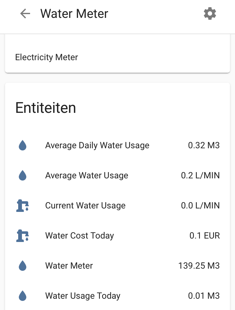Click the 0.2 L/MIN value

200,176
